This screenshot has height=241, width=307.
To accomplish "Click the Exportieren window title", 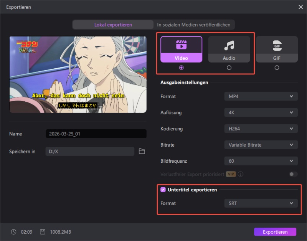I will (x=18, y=7).
